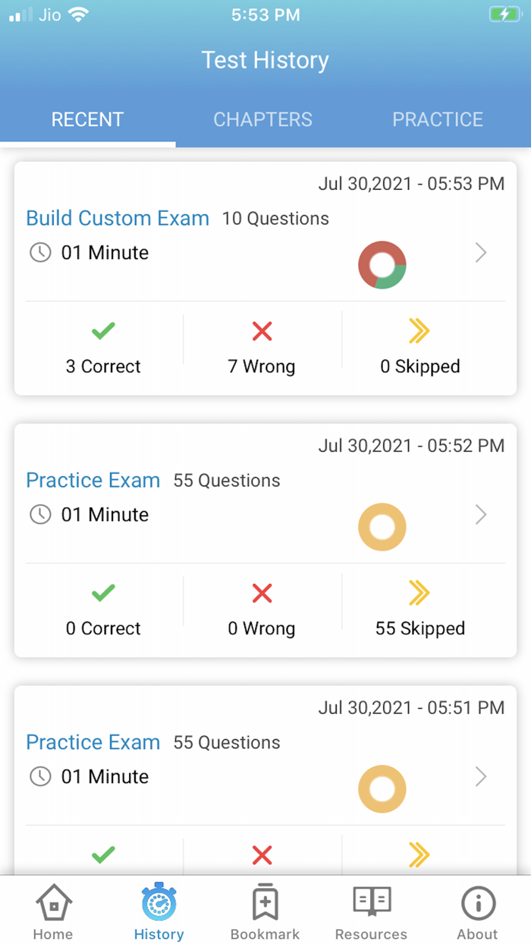Image resolution: width=531 pixels, height=945 pixels.
Task: Tap the green checkmark above 3 Correct
Action: point(103,331)
